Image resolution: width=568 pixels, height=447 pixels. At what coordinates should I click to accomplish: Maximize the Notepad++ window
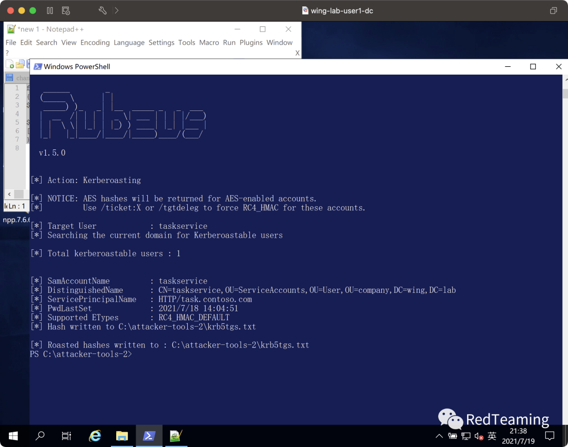click(x=262, y=29)
